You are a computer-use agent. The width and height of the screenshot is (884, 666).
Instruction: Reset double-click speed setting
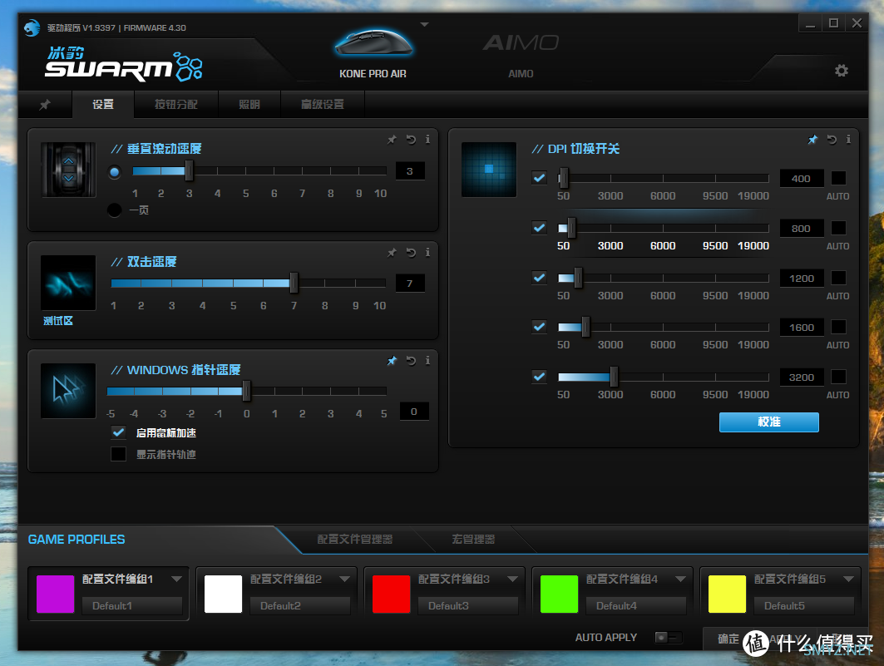pyautogui.click(x=411, y=253)
